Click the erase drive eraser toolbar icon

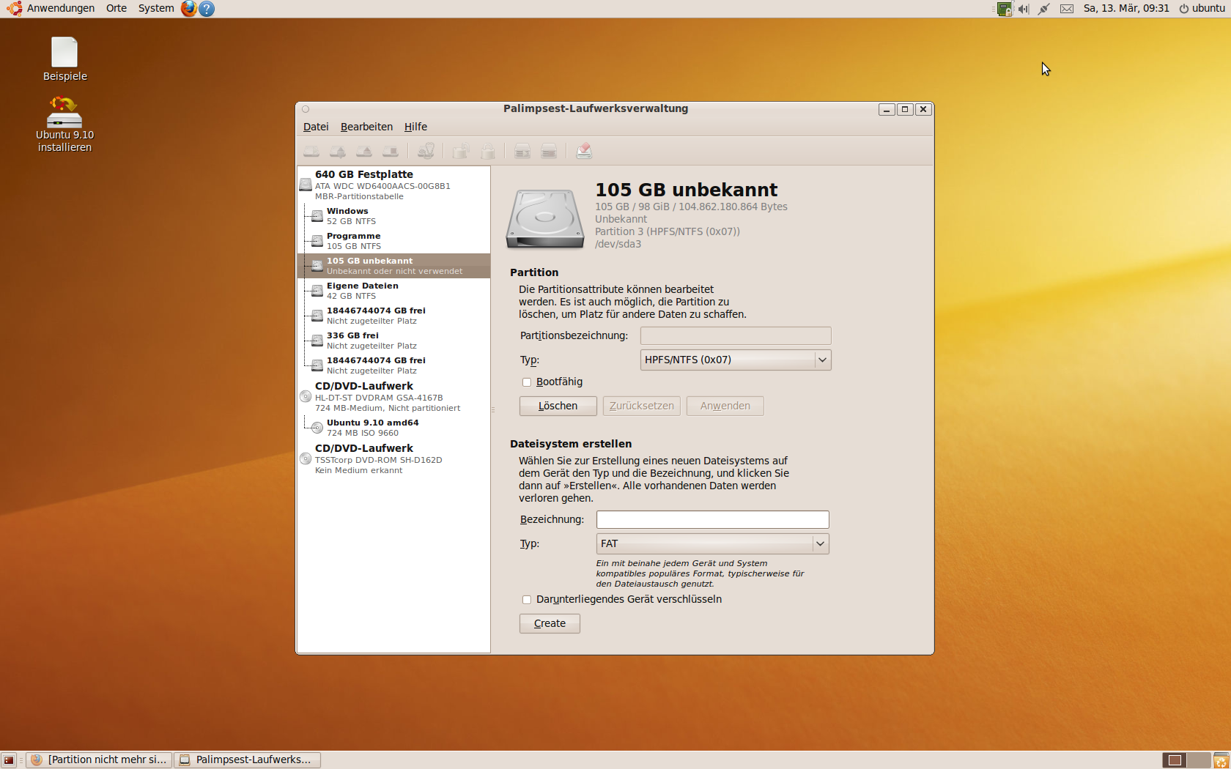pos(584,152)
